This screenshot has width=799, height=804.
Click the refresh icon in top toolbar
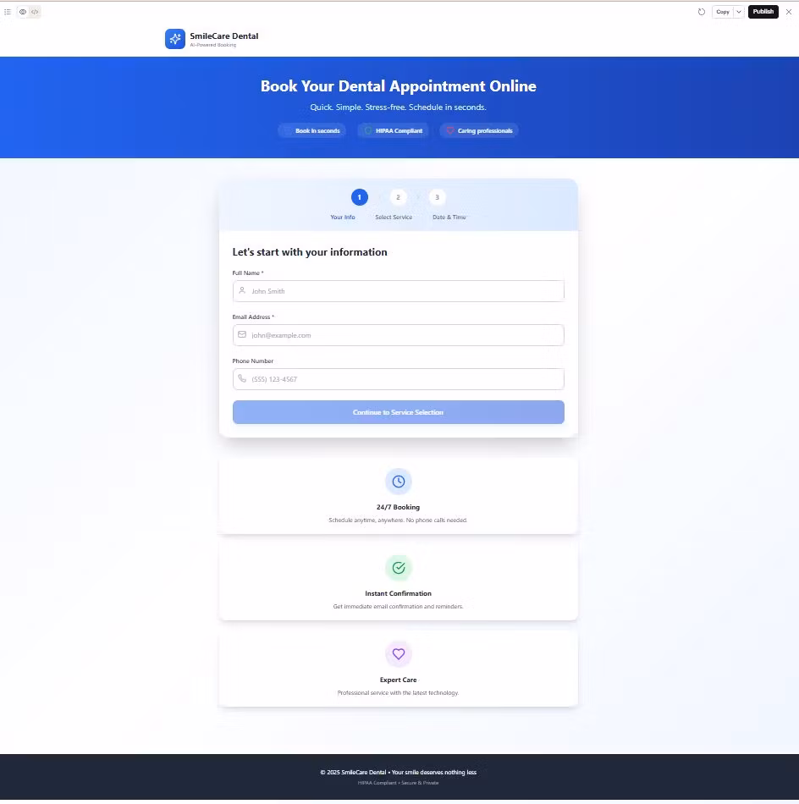[701, 12]
